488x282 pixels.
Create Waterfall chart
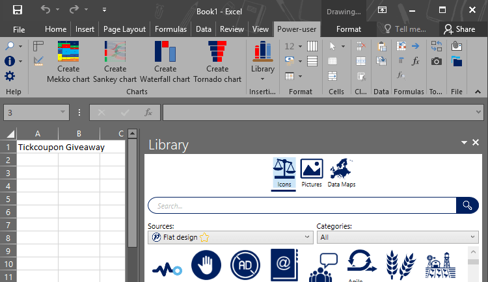tap(165, 62)
